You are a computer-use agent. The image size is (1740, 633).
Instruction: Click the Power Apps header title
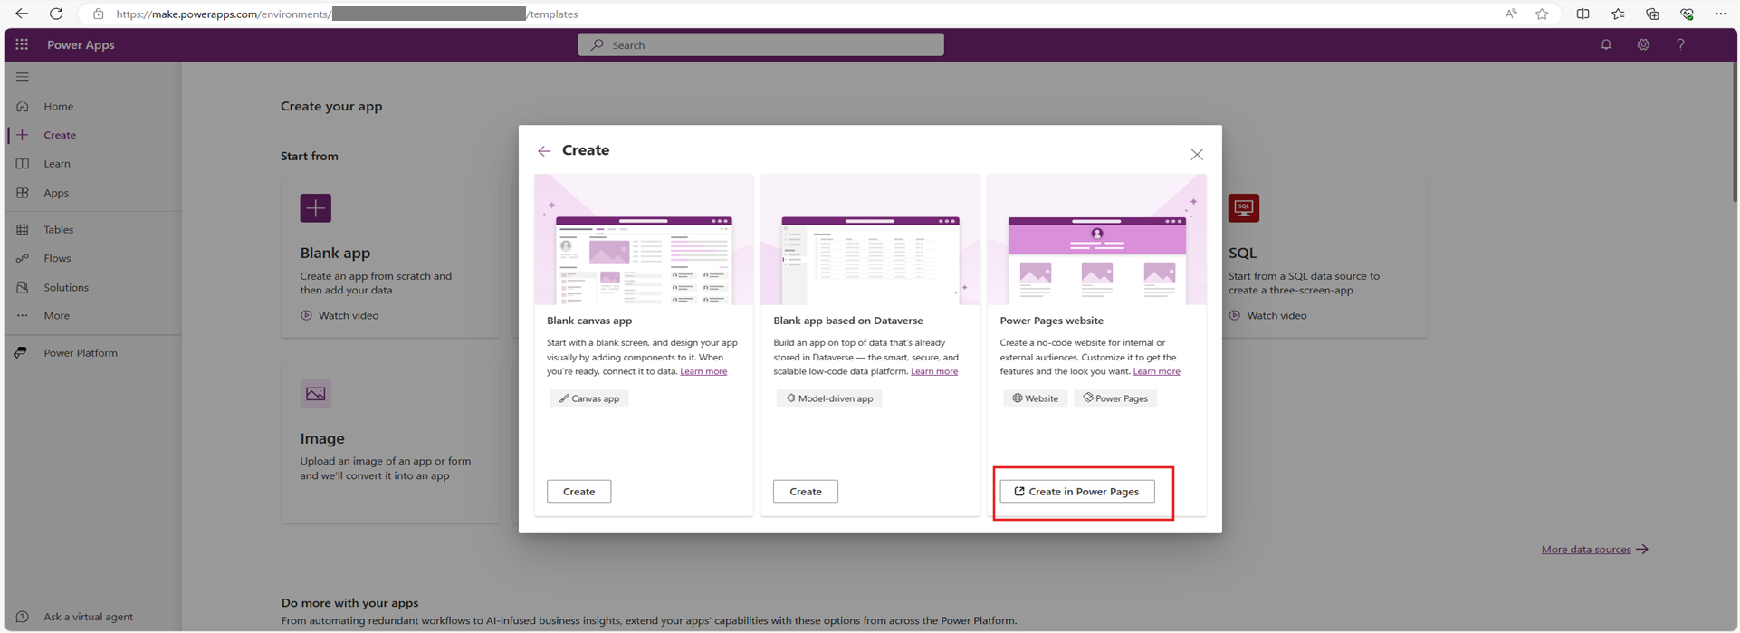pyautogui.click(x=81, y=44)
